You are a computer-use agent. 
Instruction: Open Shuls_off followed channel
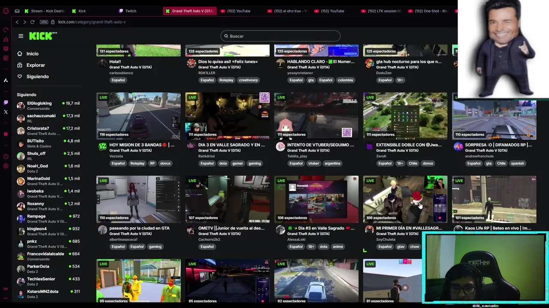click(48, 156)
